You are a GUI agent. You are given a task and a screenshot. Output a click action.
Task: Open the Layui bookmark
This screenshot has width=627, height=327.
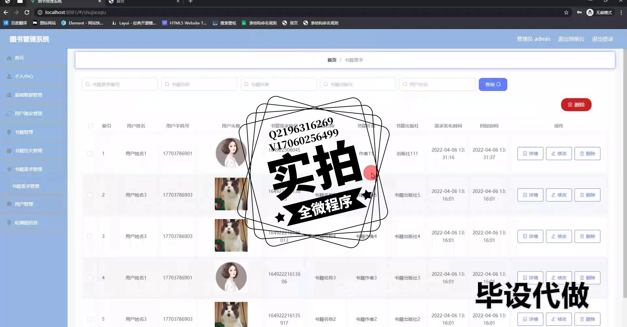[x=134, y=23]
